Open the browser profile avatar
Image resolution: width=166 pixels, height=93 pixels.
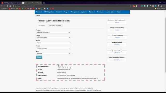pyautogui.click(x=161, y=6)
